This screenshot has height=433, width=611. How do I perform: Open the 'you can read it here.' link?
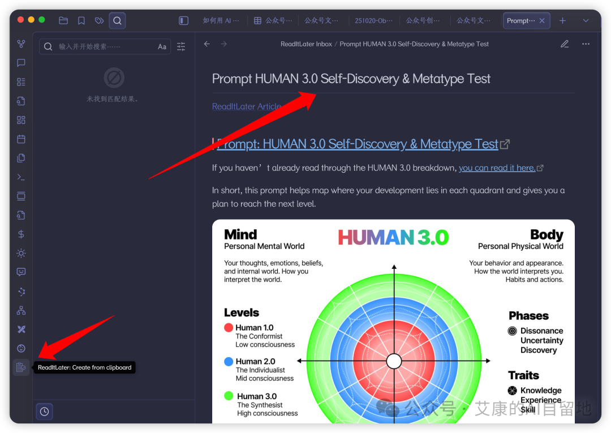click(497, 168)
